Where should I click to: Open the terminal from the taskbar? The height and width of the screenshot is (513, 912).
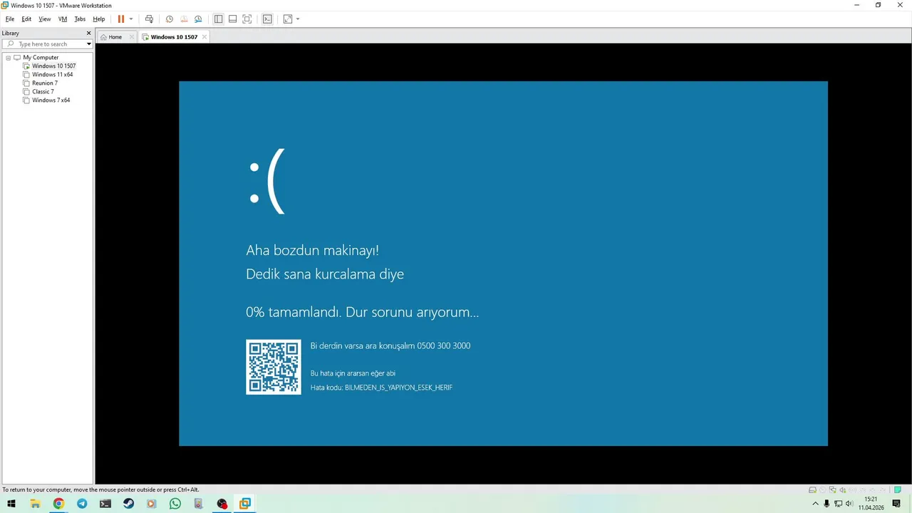click(105, 504)
